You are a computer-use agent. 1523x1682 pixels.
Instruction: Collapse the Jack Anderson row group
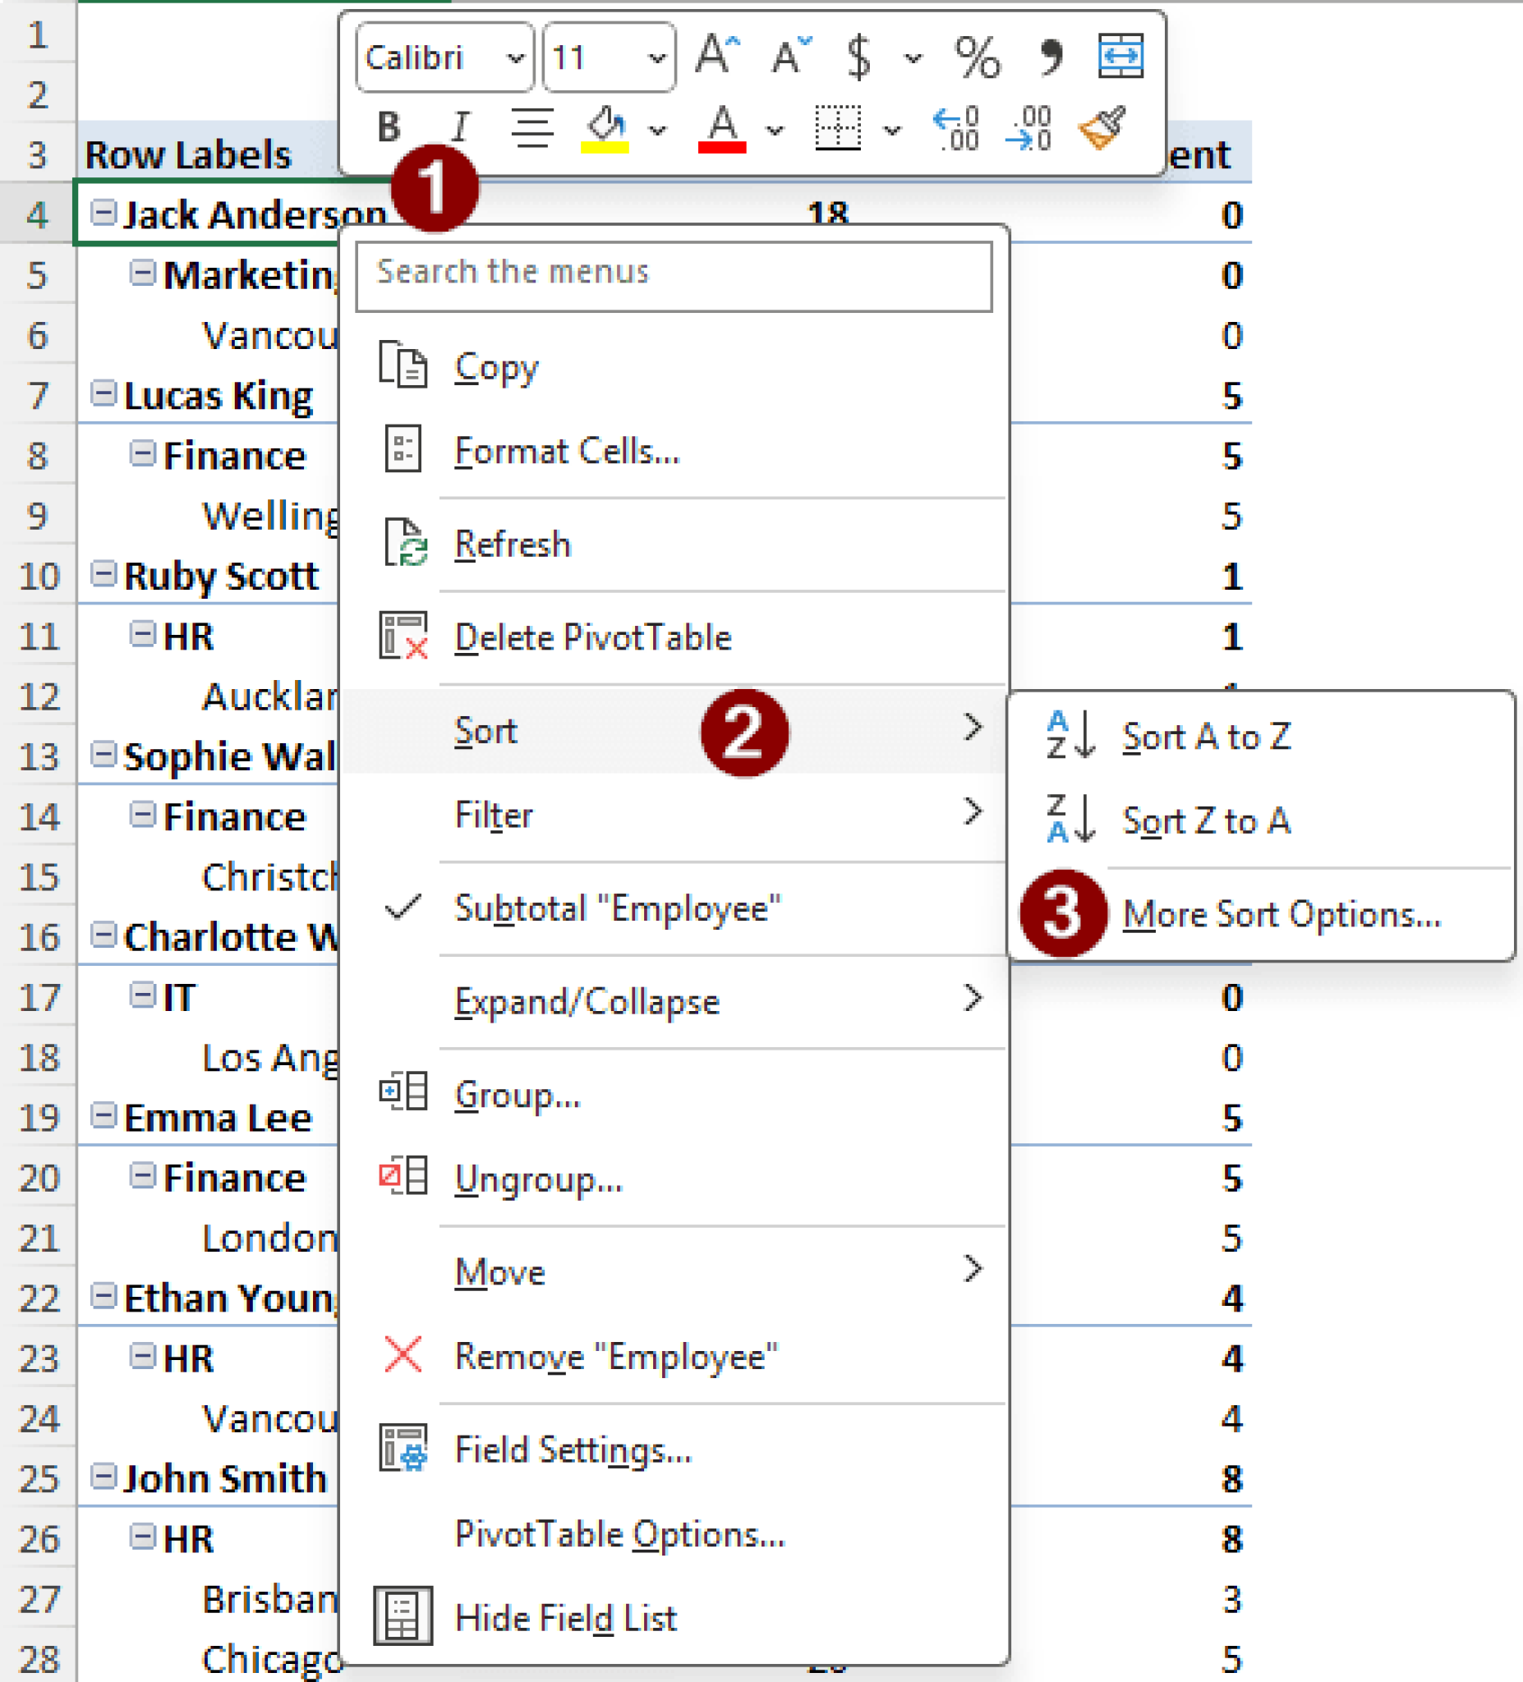pos(104,211)
